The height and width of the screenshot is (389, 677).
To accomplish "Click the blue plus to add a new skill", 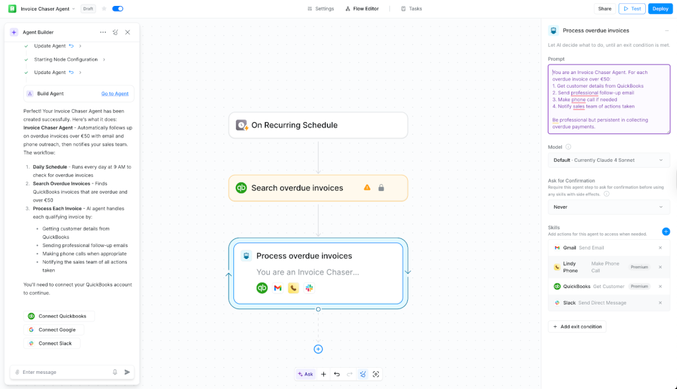I will click(666, 231).
